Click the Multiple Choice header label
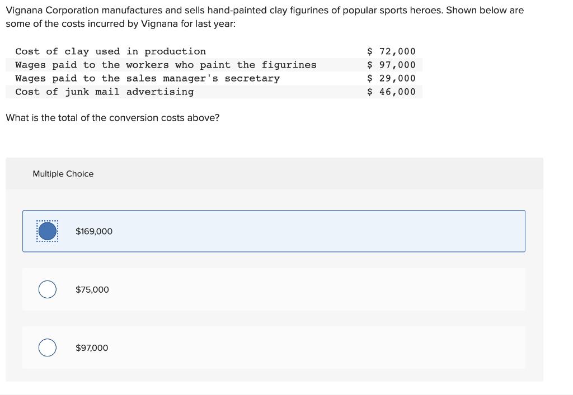This screenshot has height=395, width=573. click(63, 174)
